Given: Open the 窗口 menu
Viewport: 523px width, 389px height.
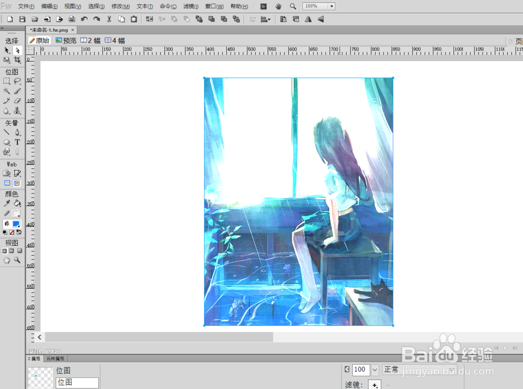Looking at the screenshot, I should [214, 6].
